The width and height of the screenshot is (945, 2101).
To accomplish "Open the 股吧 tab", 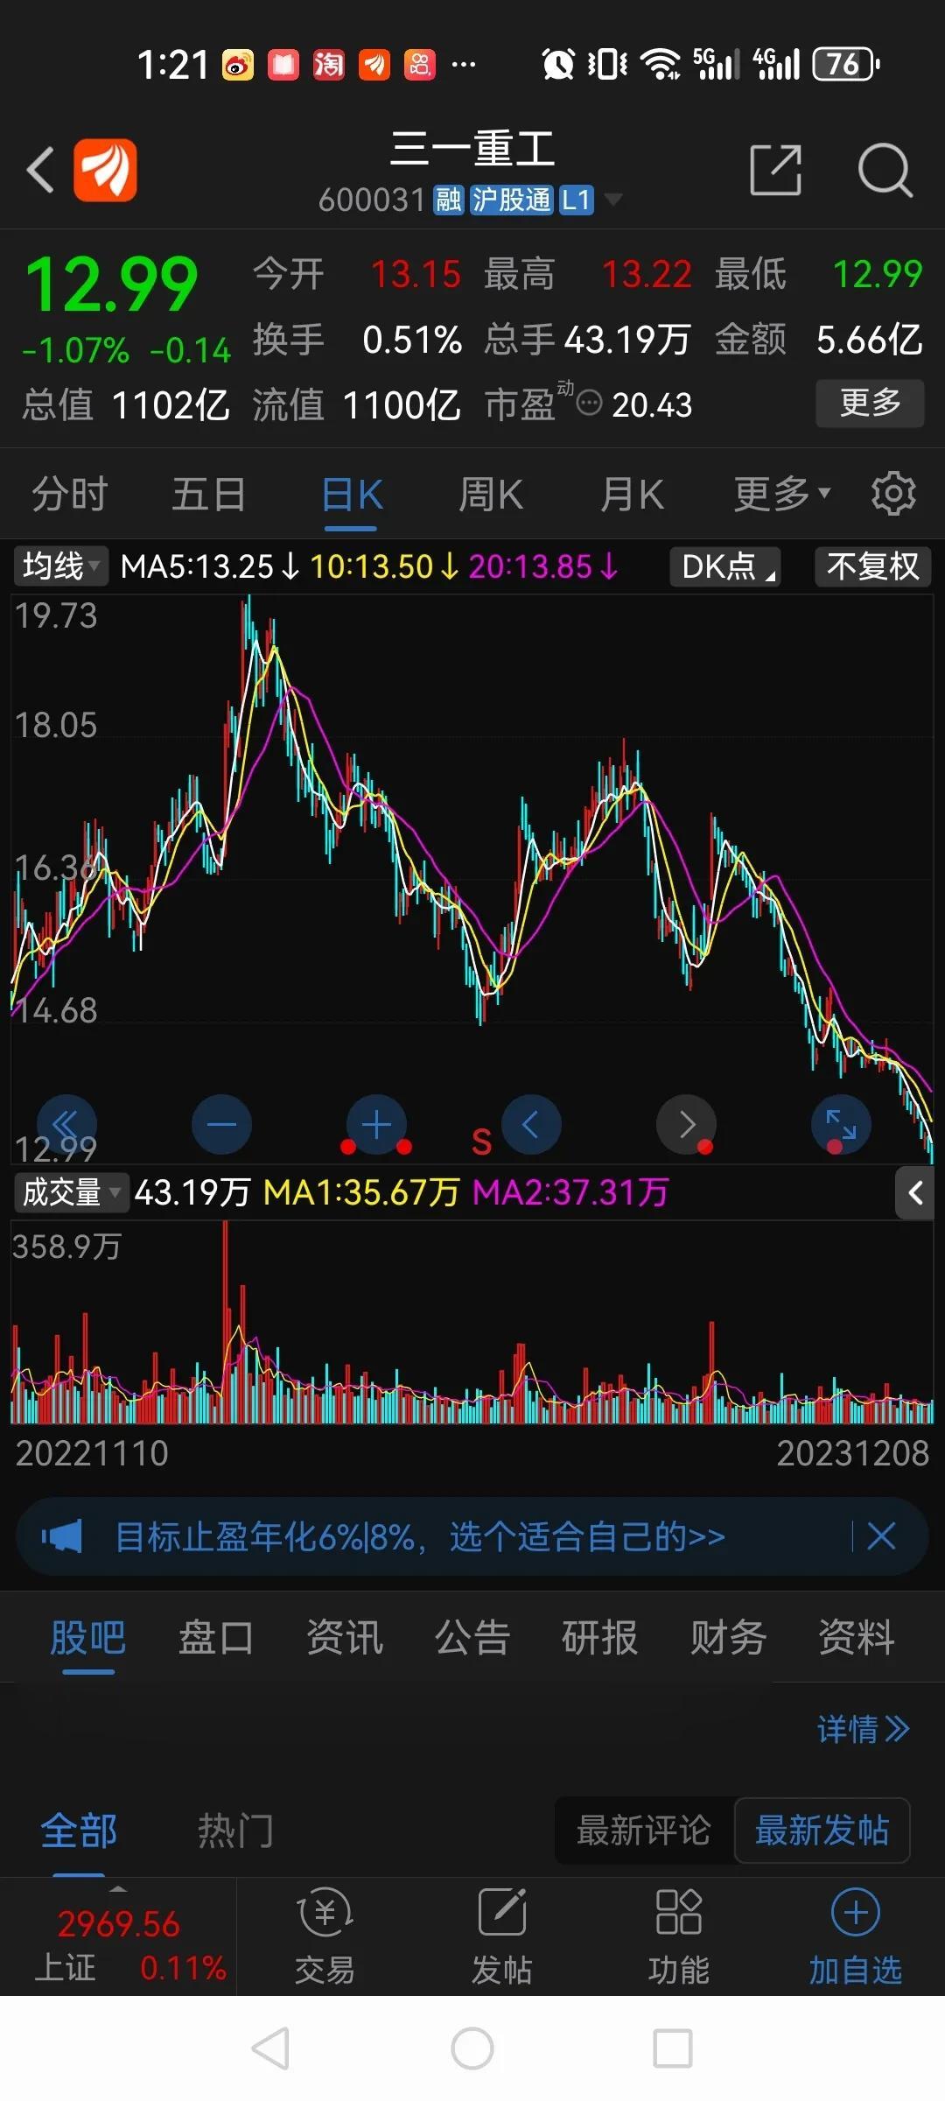I will (x=88, y=1637).
